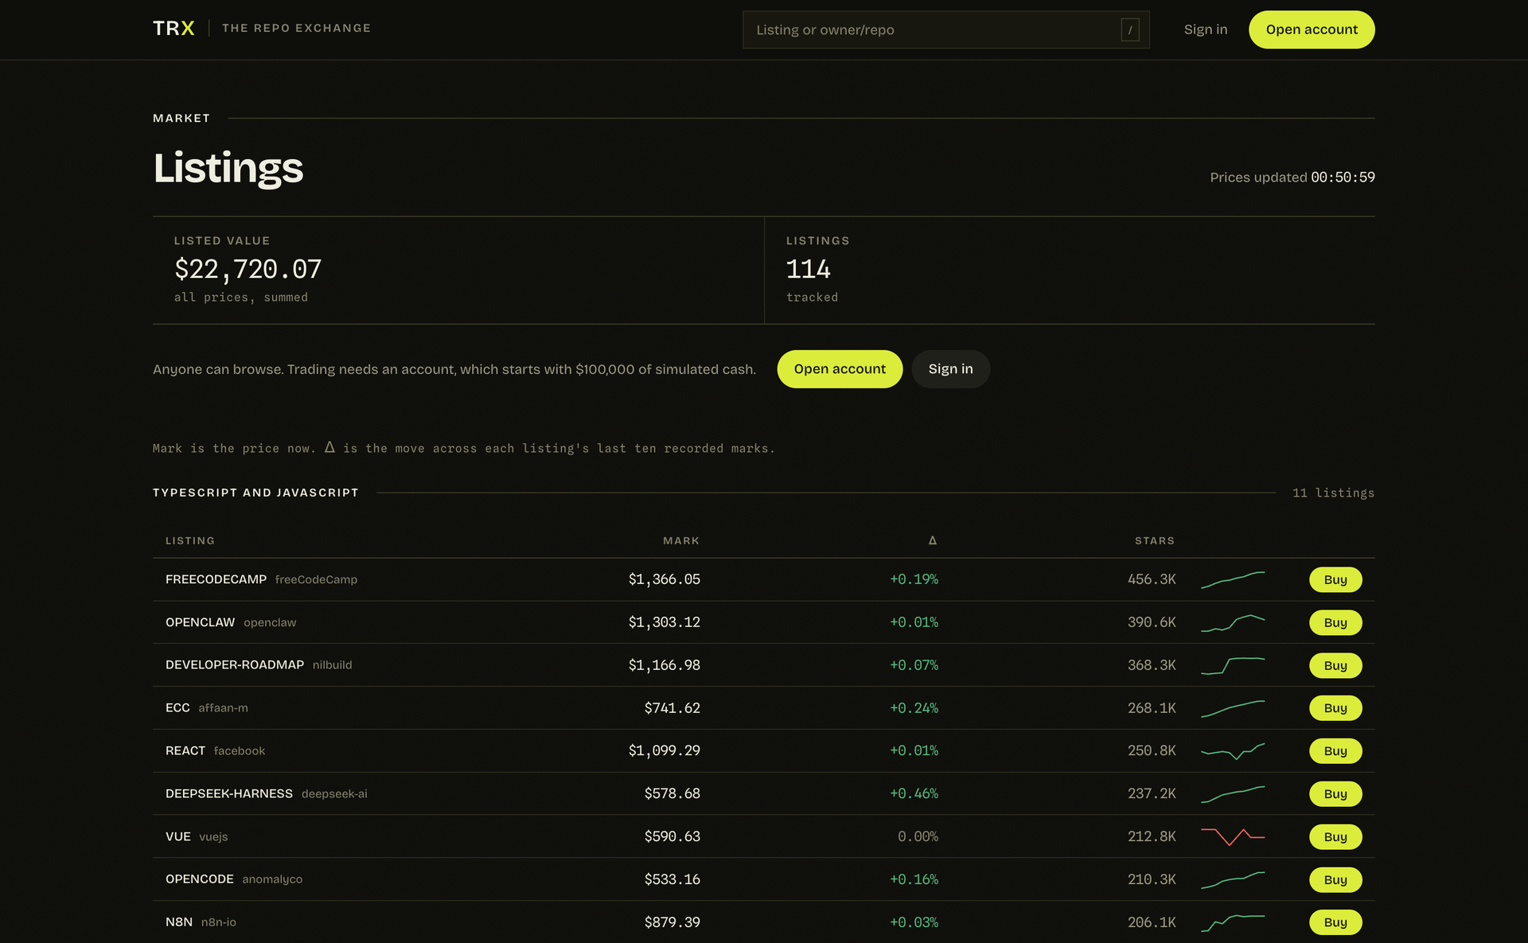Open FREECODECAMP sparkline chart

tap(1233, 579)
